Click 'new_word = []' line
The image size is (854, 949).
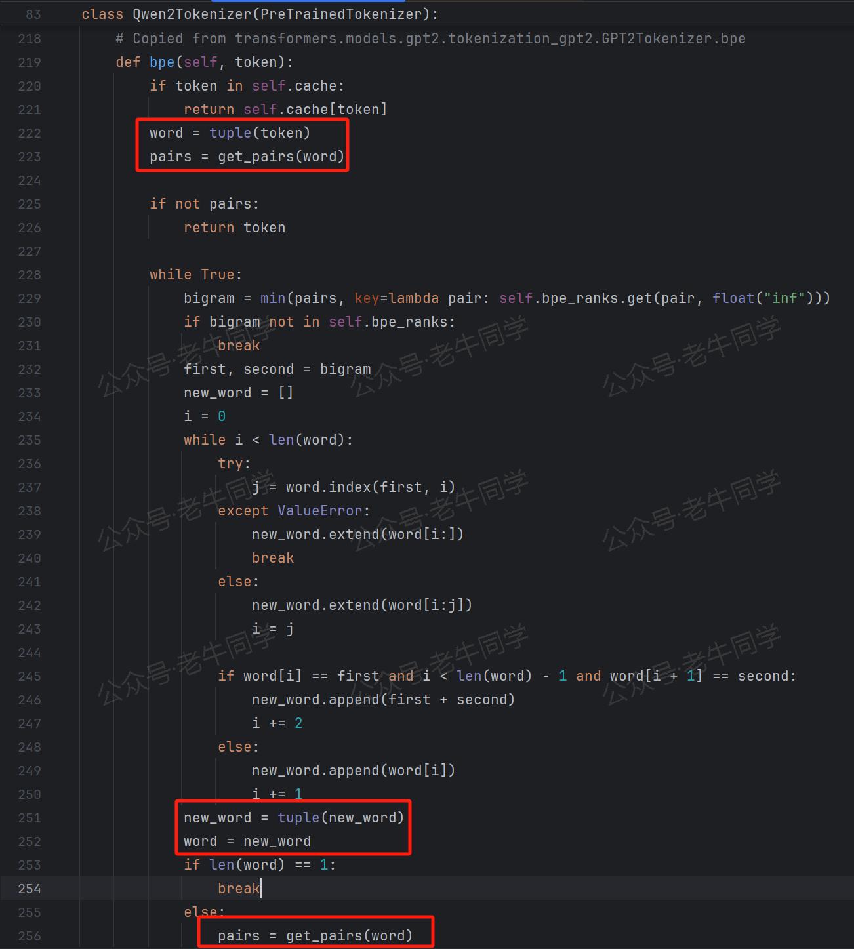click(238, 393)
